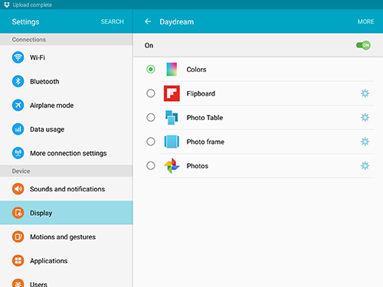Select the Colors radio button
Screen dimensions: 383x287
[x=151, y=69]
